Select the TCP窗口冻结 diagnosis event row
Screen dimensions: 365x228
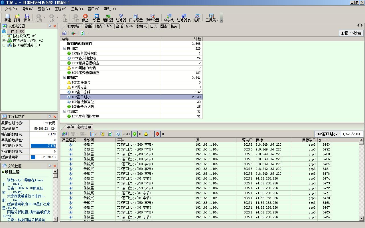81,92
